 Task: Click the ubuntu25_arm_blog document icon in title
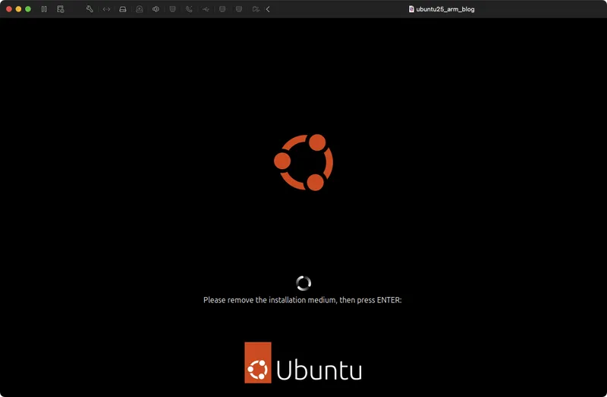(x=411, y=9)
